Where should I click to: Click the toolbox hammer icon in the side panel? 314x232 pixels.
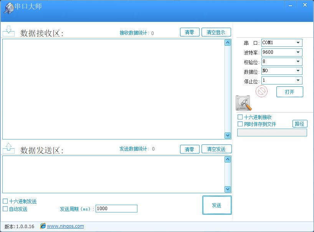click(x=243, y=103)
